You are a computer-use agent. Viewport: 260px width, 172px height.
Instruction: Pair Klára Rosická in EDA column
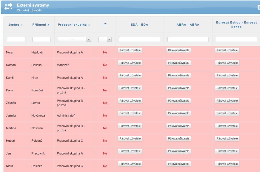coord(130,164)
